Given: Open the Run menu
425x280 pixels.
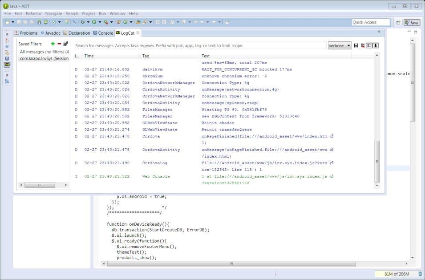Looking at the screenshot, I should pos(102,13).
